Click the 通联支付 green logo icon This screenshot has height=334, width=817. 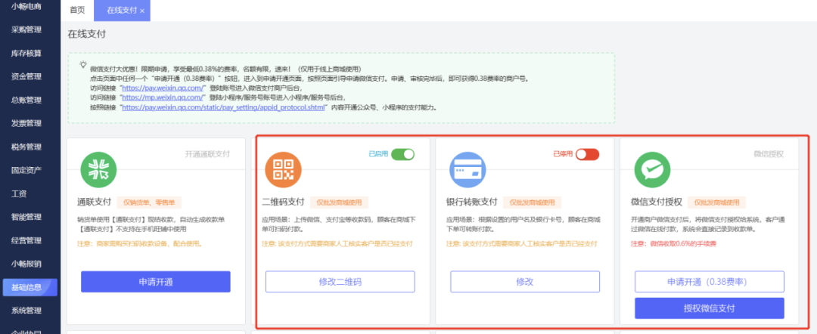click(x=98, y=169)
